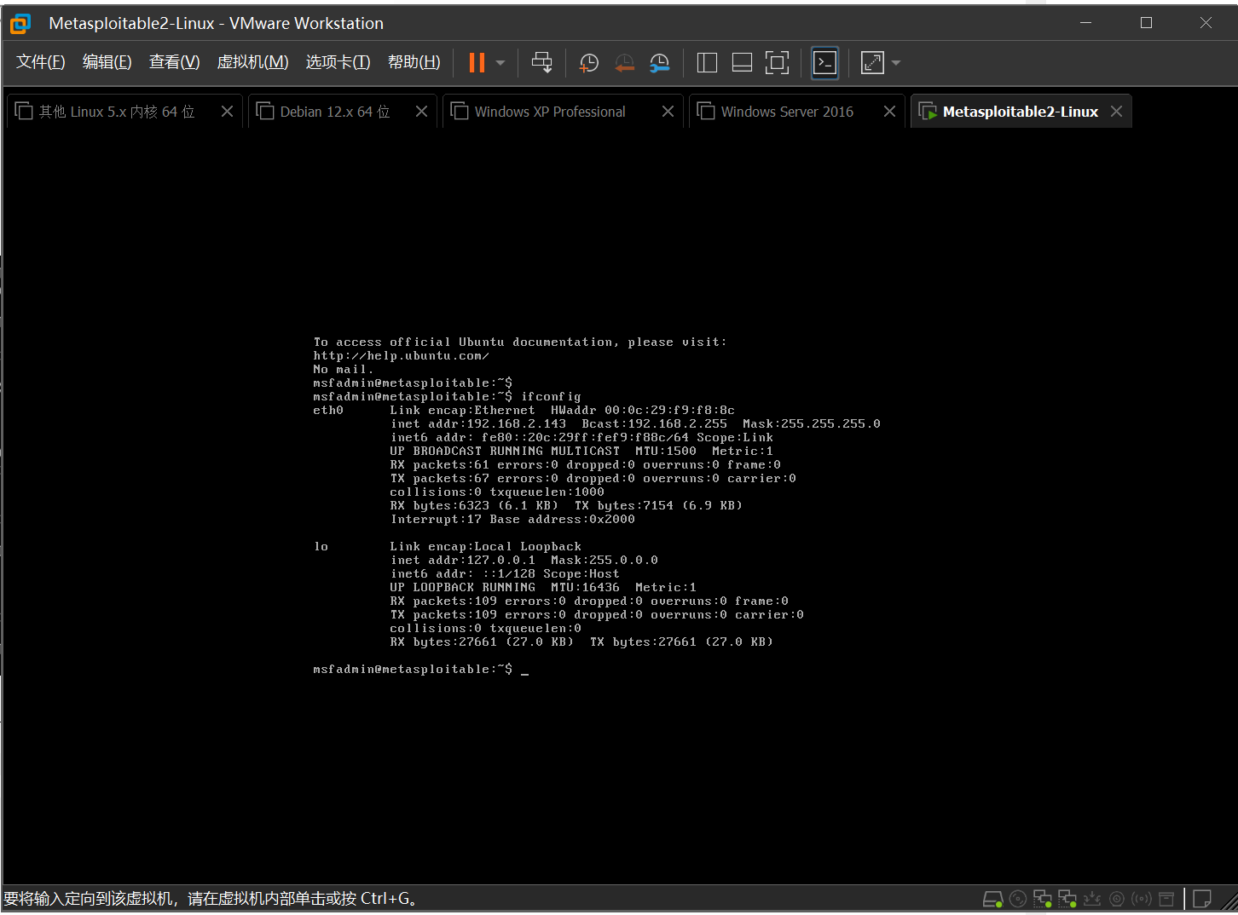Send Ctrl+Alt+Del to the virtual machine
The image size is (1238, 915).
[x=541, y=62]
